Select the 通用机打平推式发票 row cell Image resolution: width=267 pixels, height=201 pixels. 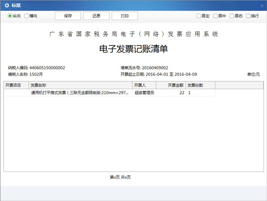(x=80, y=93)
